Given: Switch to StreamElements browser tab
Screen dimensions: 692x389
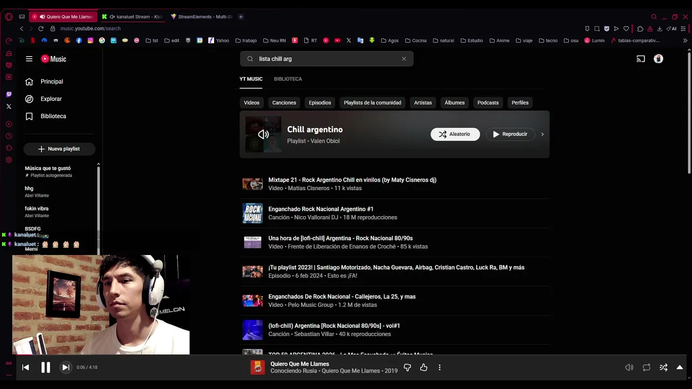Looking at the screenshot, I should [x=201, y=17].
